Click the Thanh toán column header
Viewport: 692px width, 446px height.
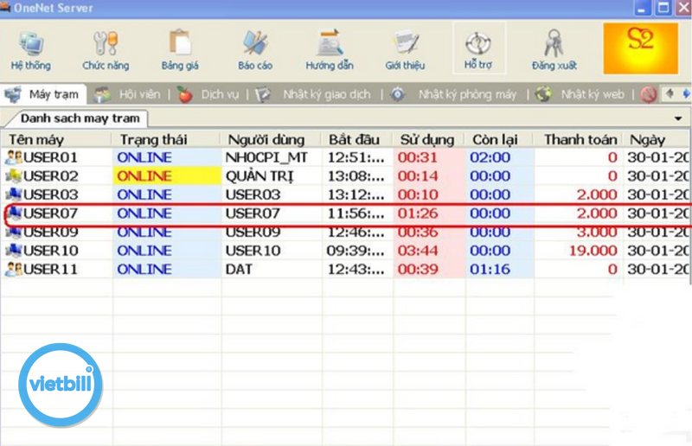580,139
